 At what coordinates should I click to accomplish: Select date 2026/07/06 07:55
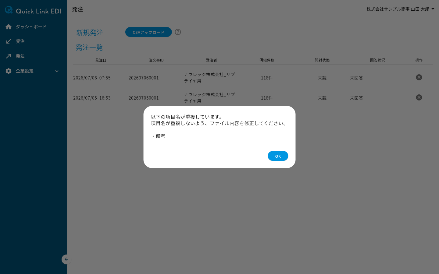92,78
